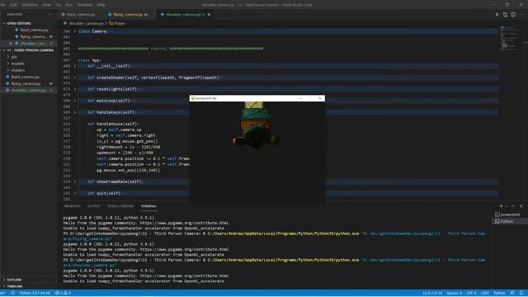
Task: Unfold the quit method fold arrow
Action: point(75,193)
